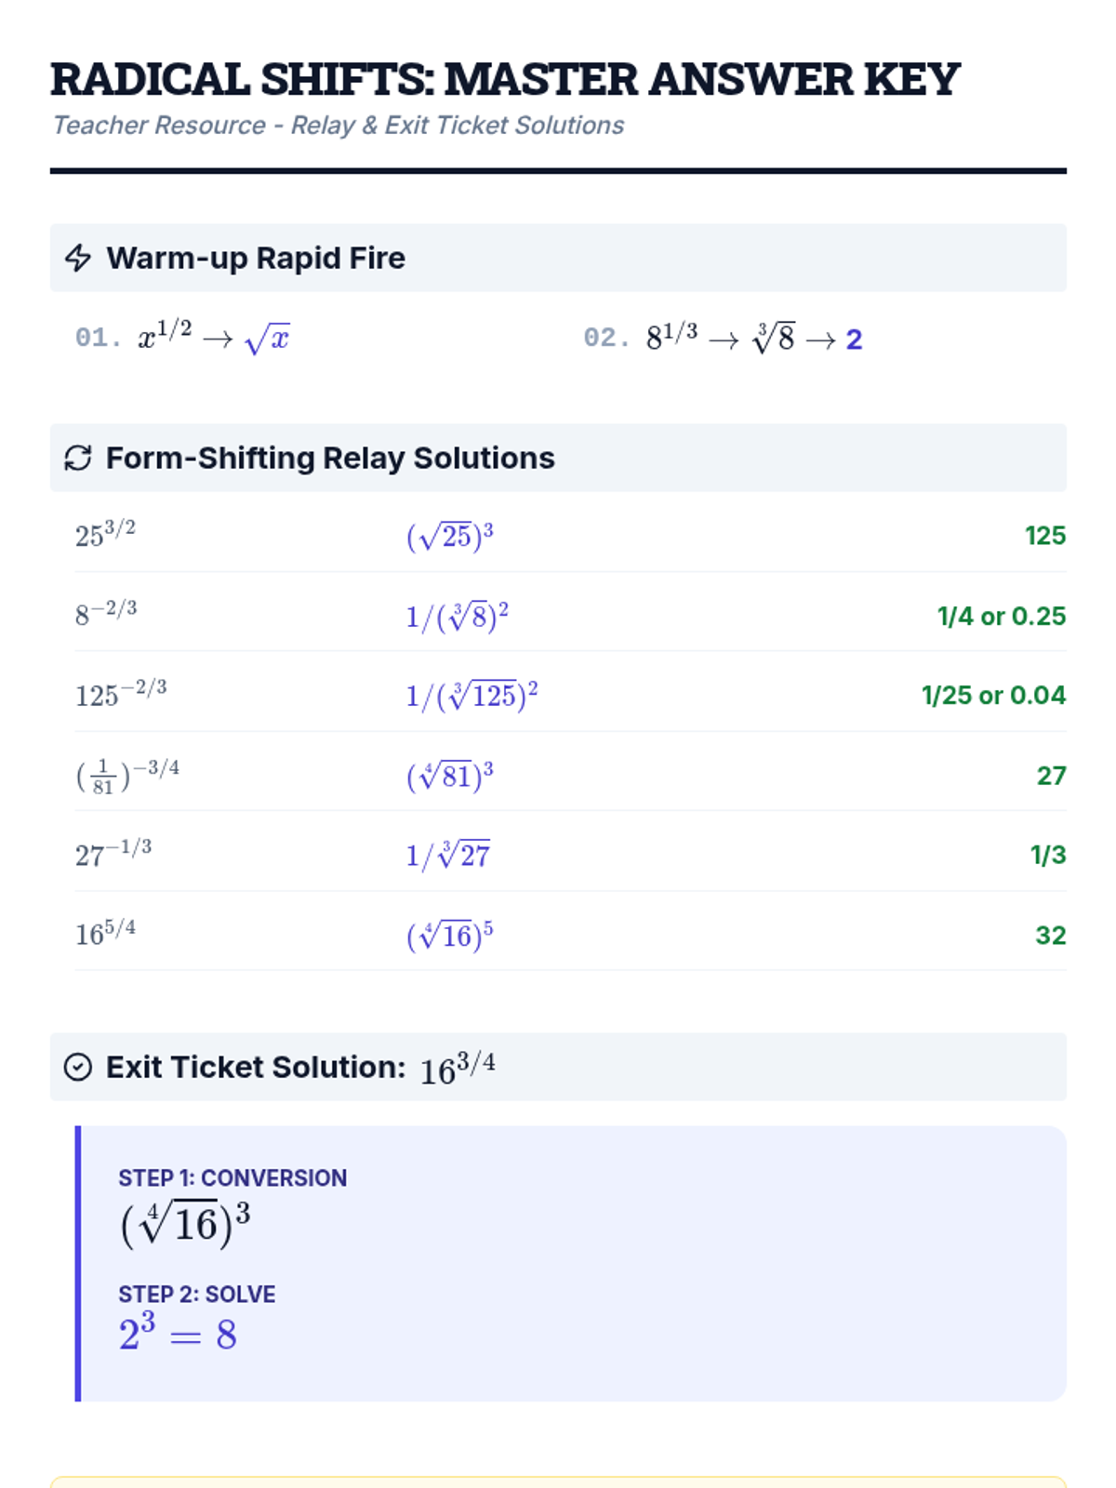Click the answer 1/4 or 0.25

pos(1001,616)
